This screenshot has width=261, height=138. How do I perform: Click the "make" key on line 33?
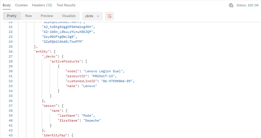(x=71, y=86)
